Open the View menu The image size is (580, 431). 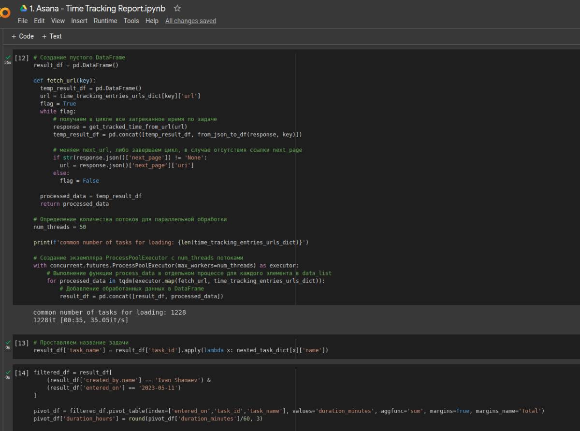pos(58,21)
